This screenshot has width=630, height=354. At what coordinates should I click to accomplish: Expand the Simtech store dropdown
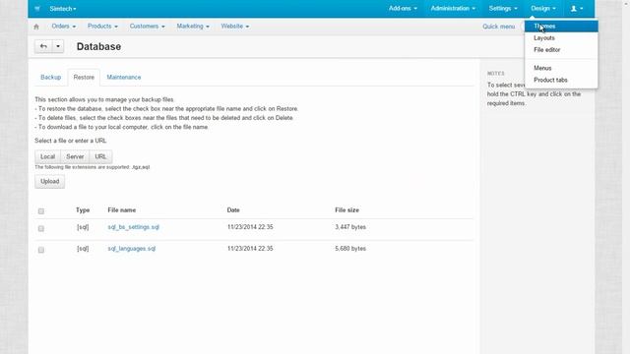point(63,9)
